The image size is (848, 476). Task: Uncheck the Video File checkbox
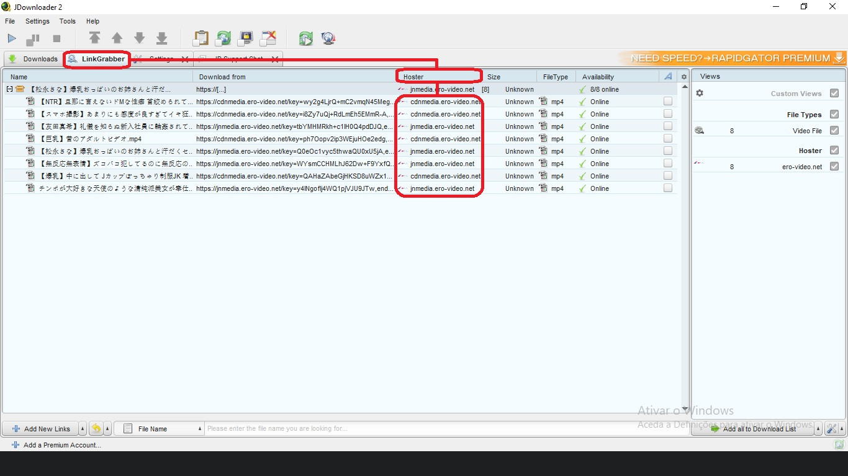point(834,131)
